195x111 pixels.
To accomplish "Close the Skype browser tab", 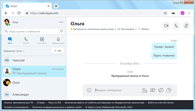I will [48, 6].
